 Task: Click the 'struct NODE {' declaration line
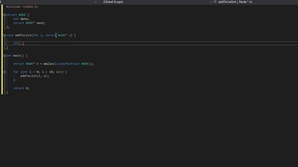click(18, 15)
